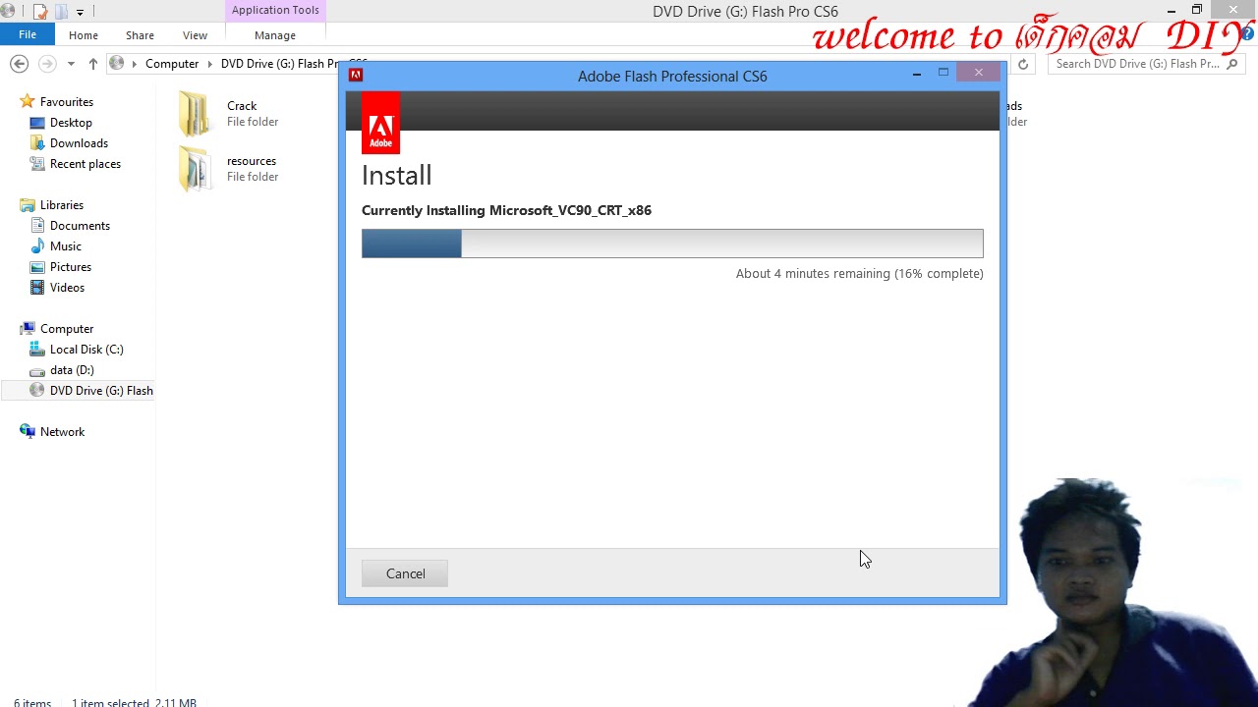The image size is (1258, 707).
Task: Switch to the View ribbon tab
Action: tap(195, 35)
